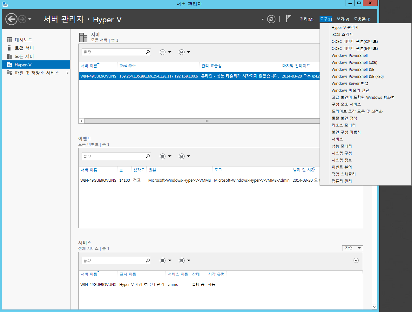Sort by 서버 이름 column in 서버 table
Image resolution: width=412 pixels, height=312 pixels.
point(89,66)
